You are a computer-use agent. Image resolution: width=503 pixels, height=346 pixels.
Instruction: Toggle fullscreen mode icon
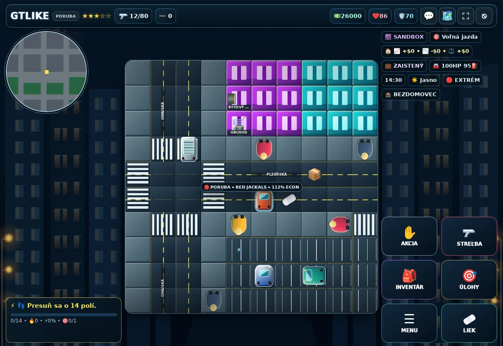pyautogui.click(x=466, y=16)
